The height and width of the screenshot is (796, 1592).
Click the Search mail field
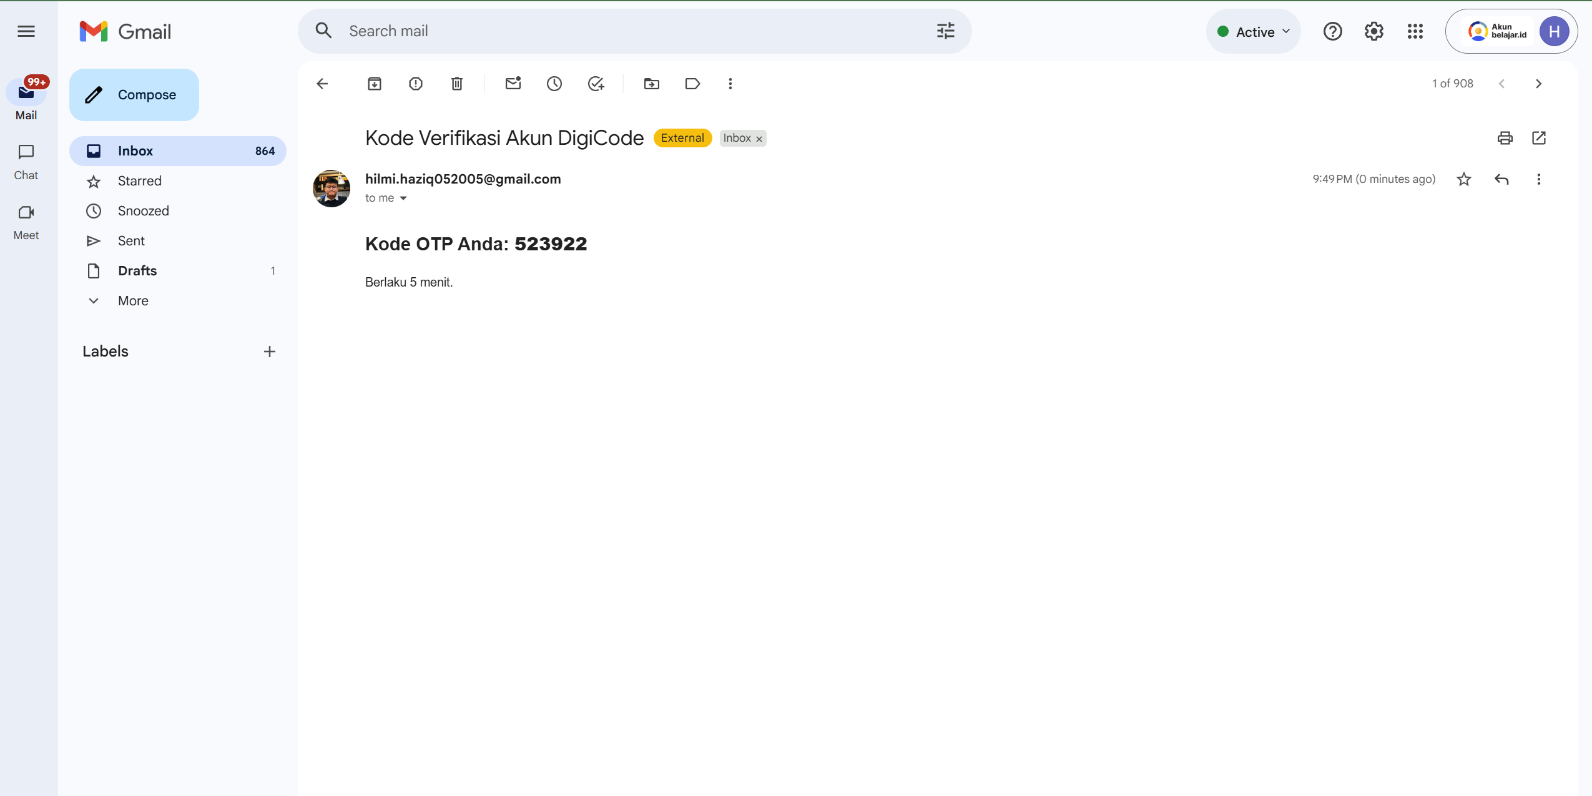(x=624, y=31)
